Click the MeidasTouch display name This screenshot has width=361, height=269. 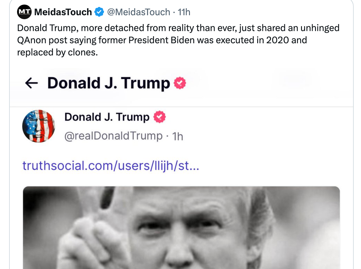coord(63,12)
